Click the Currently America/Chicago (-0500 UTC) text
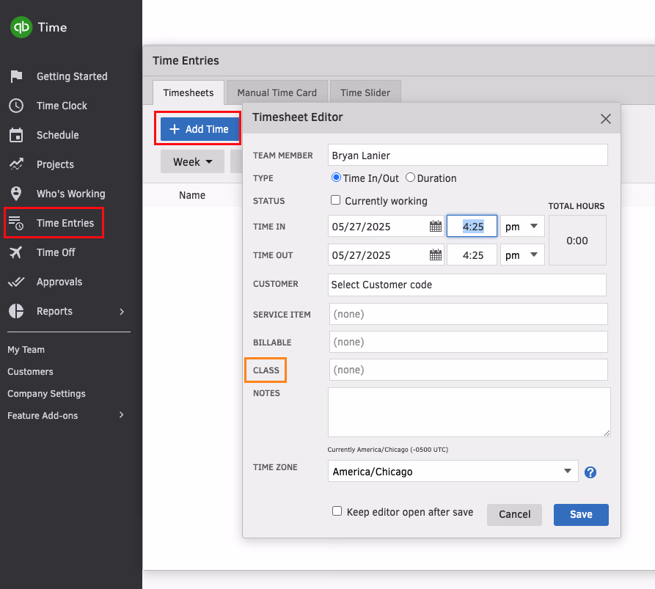The height and width of the screenshot is (589, 655). click(388, 450)
